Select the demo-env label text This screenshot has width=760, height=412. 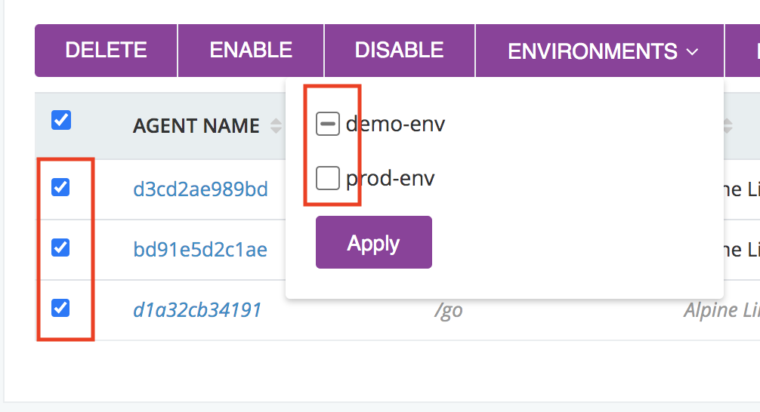(395, 124)
